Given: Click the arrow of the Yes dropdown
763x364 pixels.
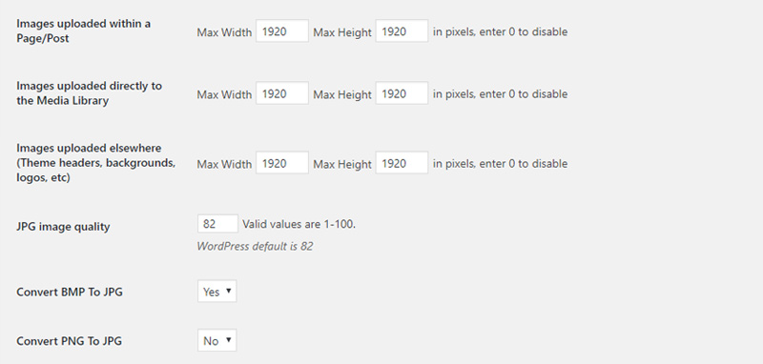Looking at the screenshot, I should click(229, 291).
